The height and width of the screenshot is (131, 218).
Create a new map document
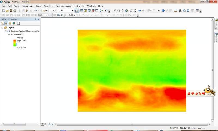4,11
